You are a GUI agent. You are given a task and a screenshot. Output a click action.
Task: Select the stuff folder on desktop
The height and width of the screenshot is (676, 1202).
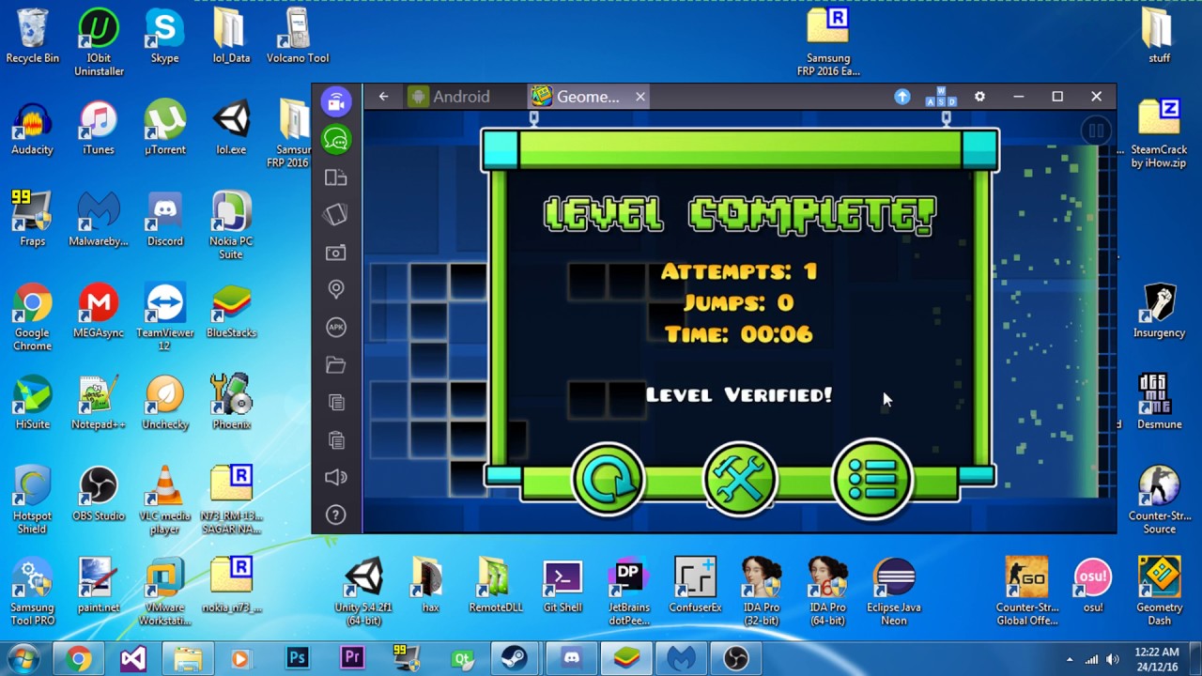pyautogui.click(x=1159, y=37)
